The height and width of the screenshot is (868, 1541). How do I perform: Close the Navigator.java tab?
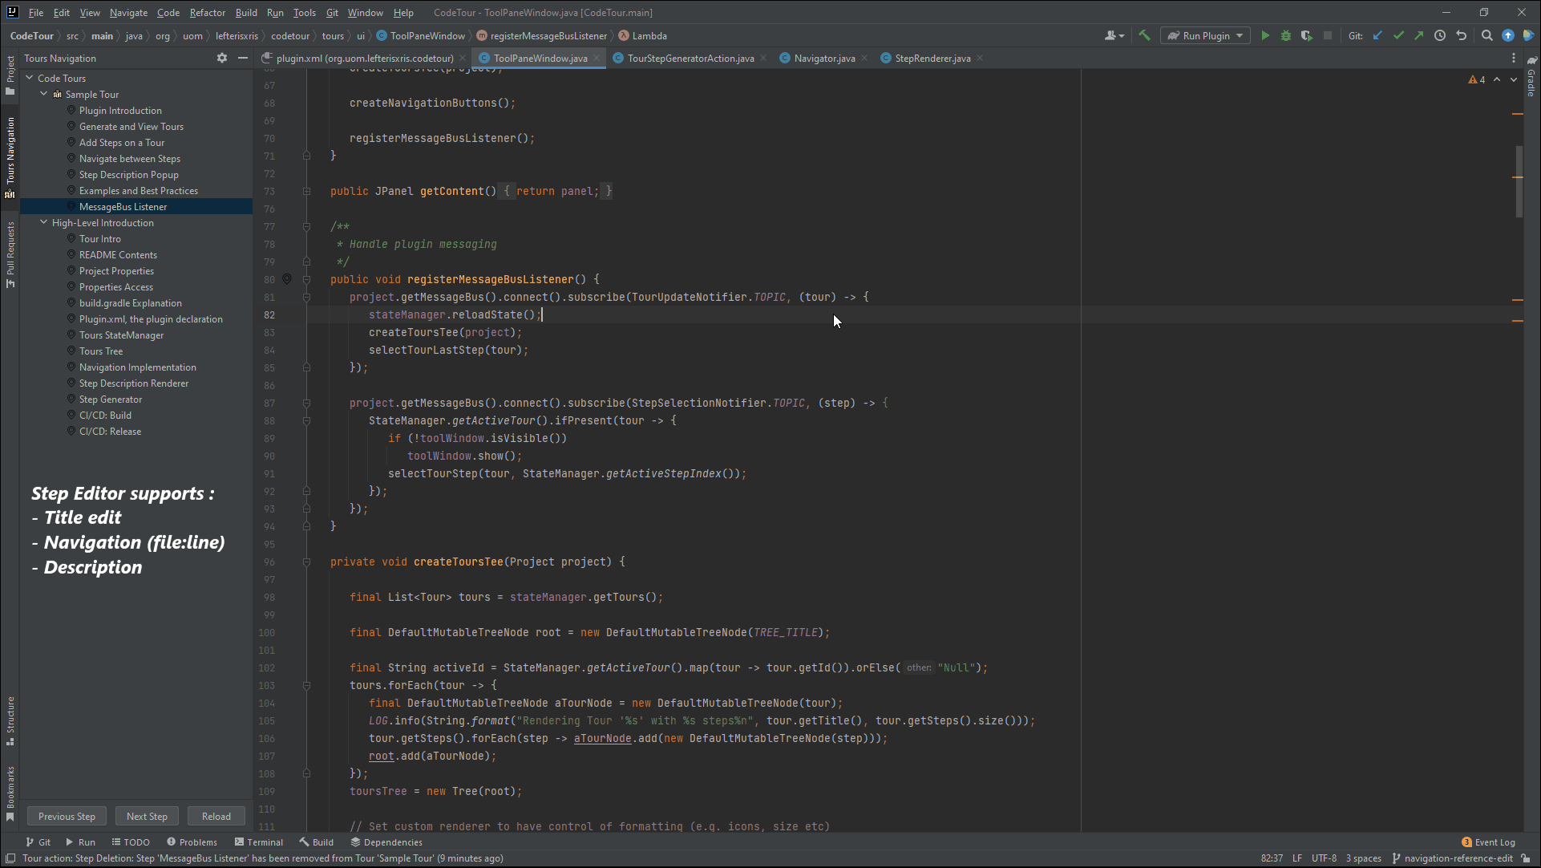coord(864,58)
